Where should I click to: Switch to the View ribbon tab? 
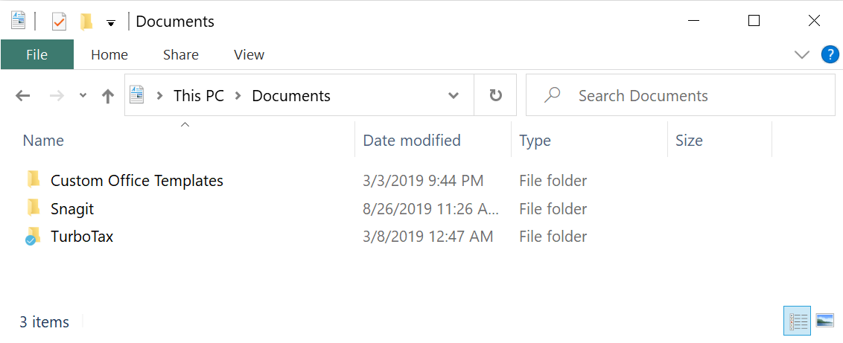(x=249, y=54)
